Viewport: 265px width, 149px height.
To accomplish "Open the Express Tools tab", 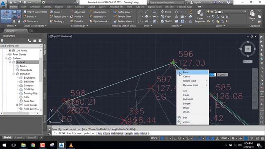I will [154, 7].
